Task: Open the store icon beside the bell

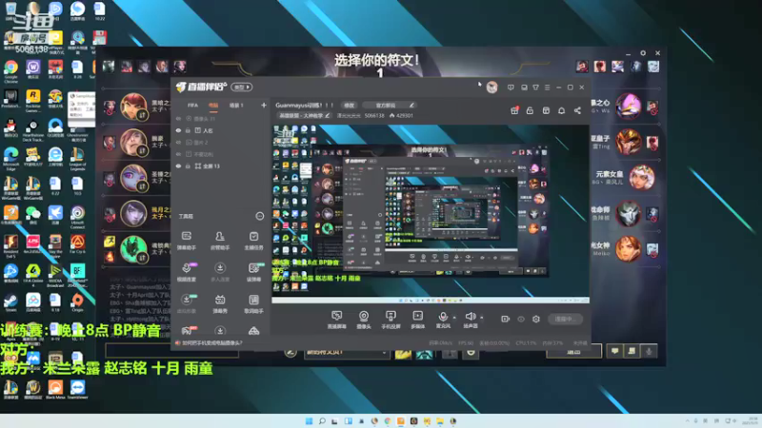Action: [x=546, y=110]
